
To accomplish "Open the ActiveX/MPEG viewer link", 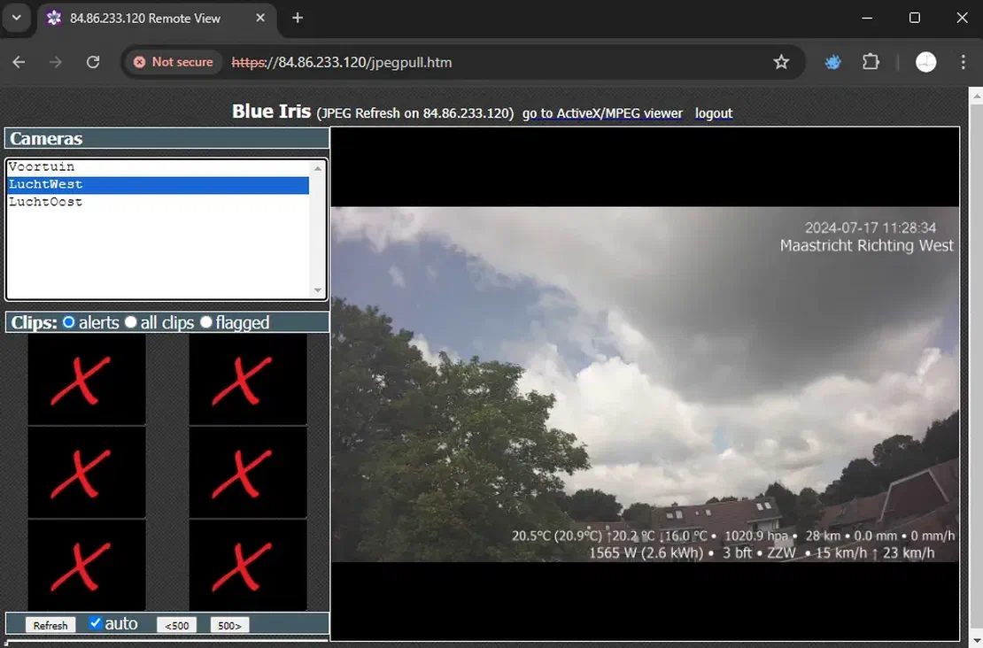I will pyautogui.click(x=602, y=113).
